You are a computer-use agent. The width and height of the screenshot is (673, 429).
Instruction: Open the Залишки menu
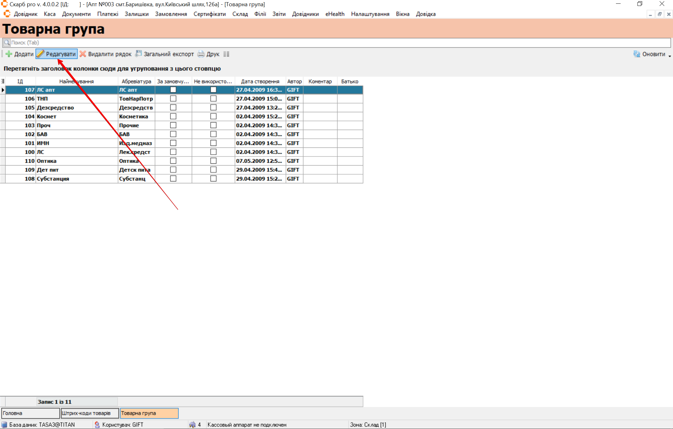coord(137,14)
